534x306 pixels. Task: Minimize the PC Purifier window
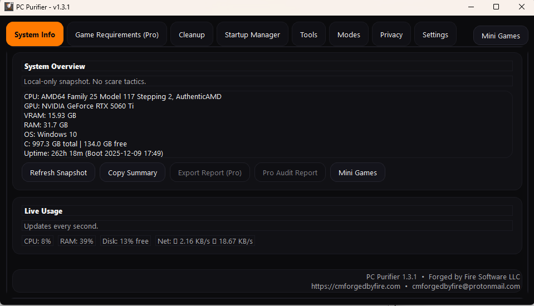[x=471, y=7]
